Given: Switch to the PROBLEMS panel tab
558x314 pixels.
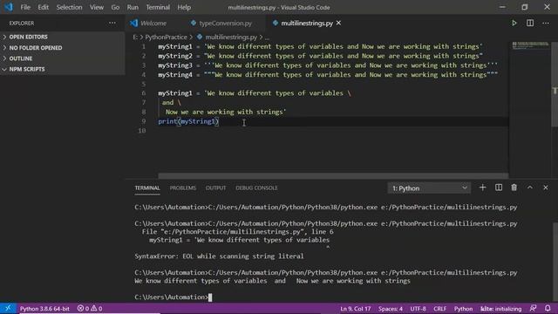Looking at the screenshot, I should (x=182, y=188).
